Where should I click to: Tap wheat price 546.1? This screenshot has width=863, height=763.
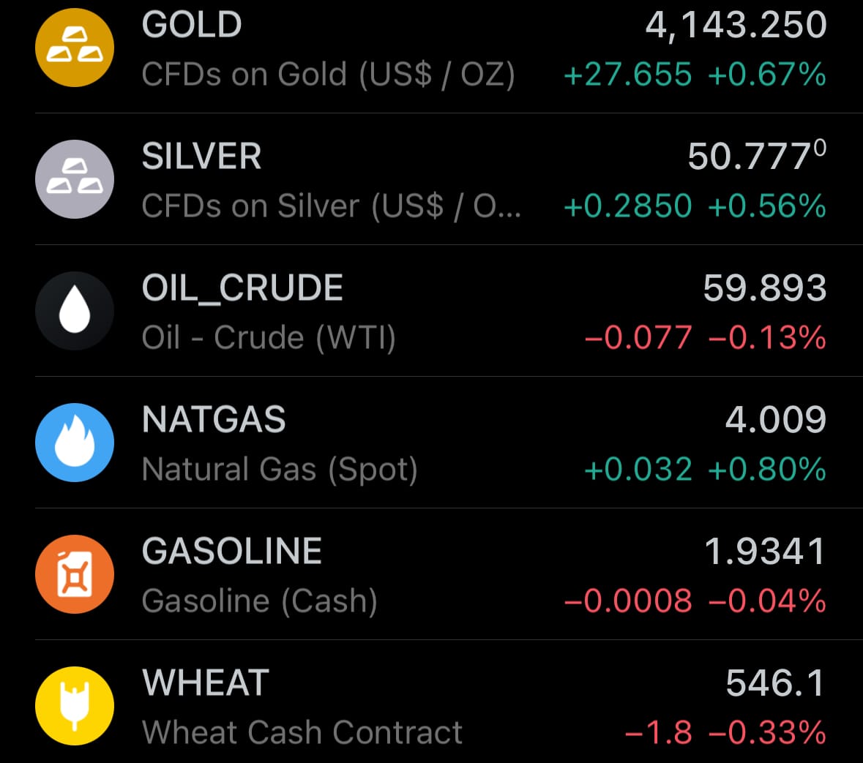coord(775,683)
